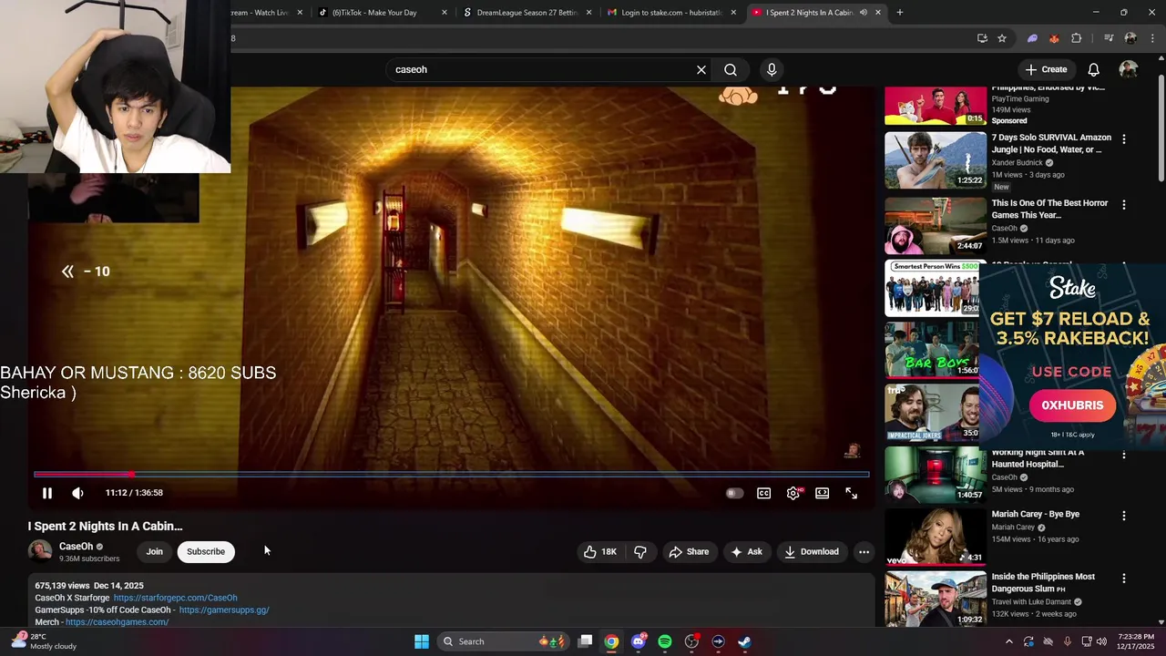The image size is (1166, 656).
Task: Open Discord from the taskbar
Action: point(639,641)
